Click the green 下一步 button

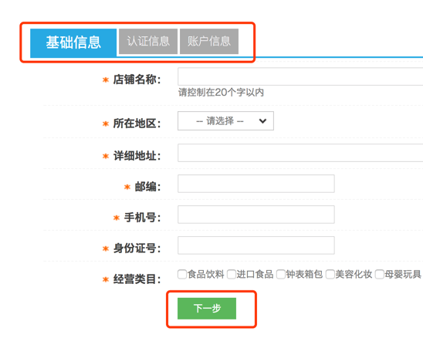[x=207, y=309]
